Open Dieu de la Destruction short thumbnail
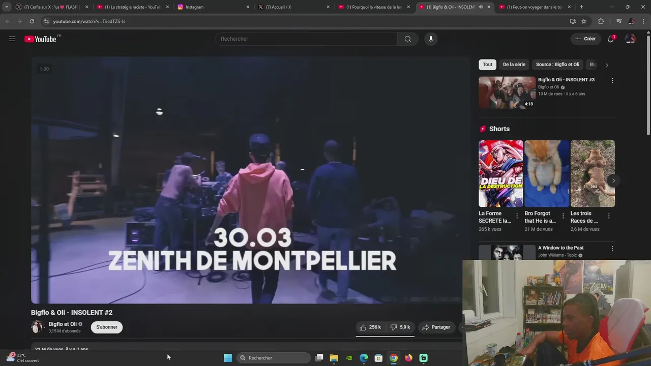The height and width of the screenshot is (366, 651). coord(500,174)
